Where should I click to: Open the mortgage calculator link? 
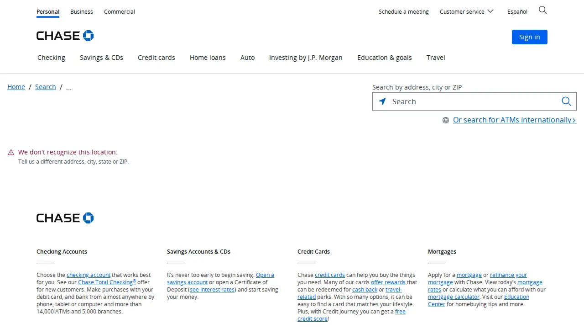pyautogui.click(x=454, y=297)
